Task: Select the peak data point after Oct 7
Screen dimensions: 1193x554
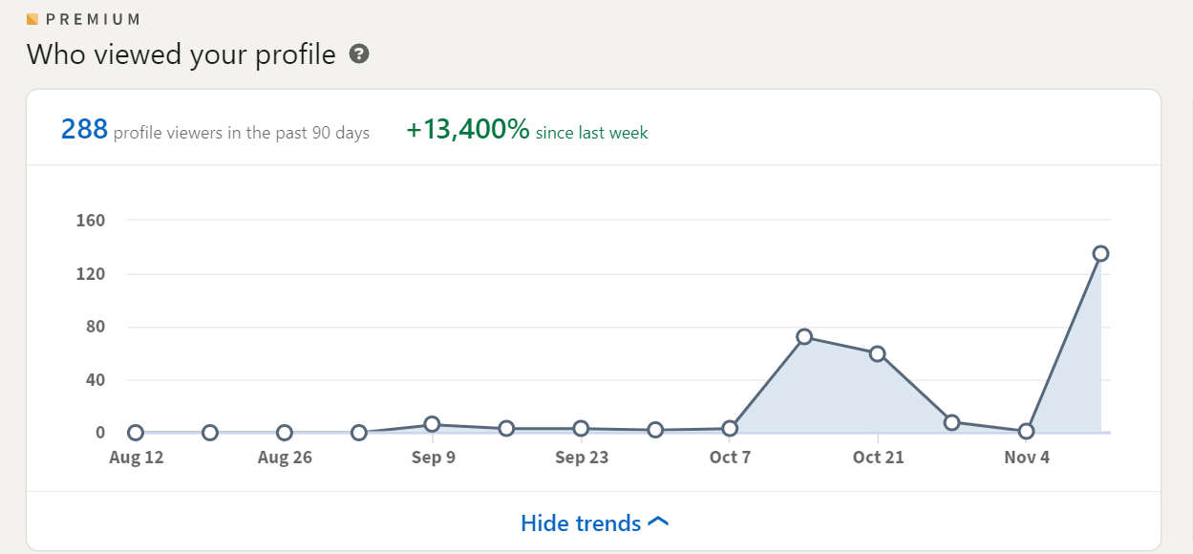Action: point(804,336)
